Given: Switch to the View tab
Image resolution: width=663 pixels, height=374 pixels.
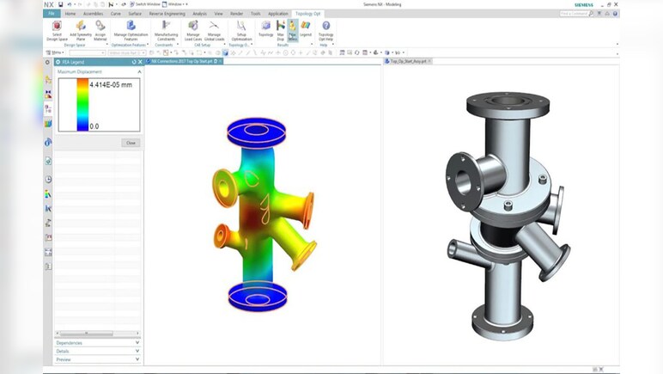Looking at the screenshot, I should coord(218,14).
